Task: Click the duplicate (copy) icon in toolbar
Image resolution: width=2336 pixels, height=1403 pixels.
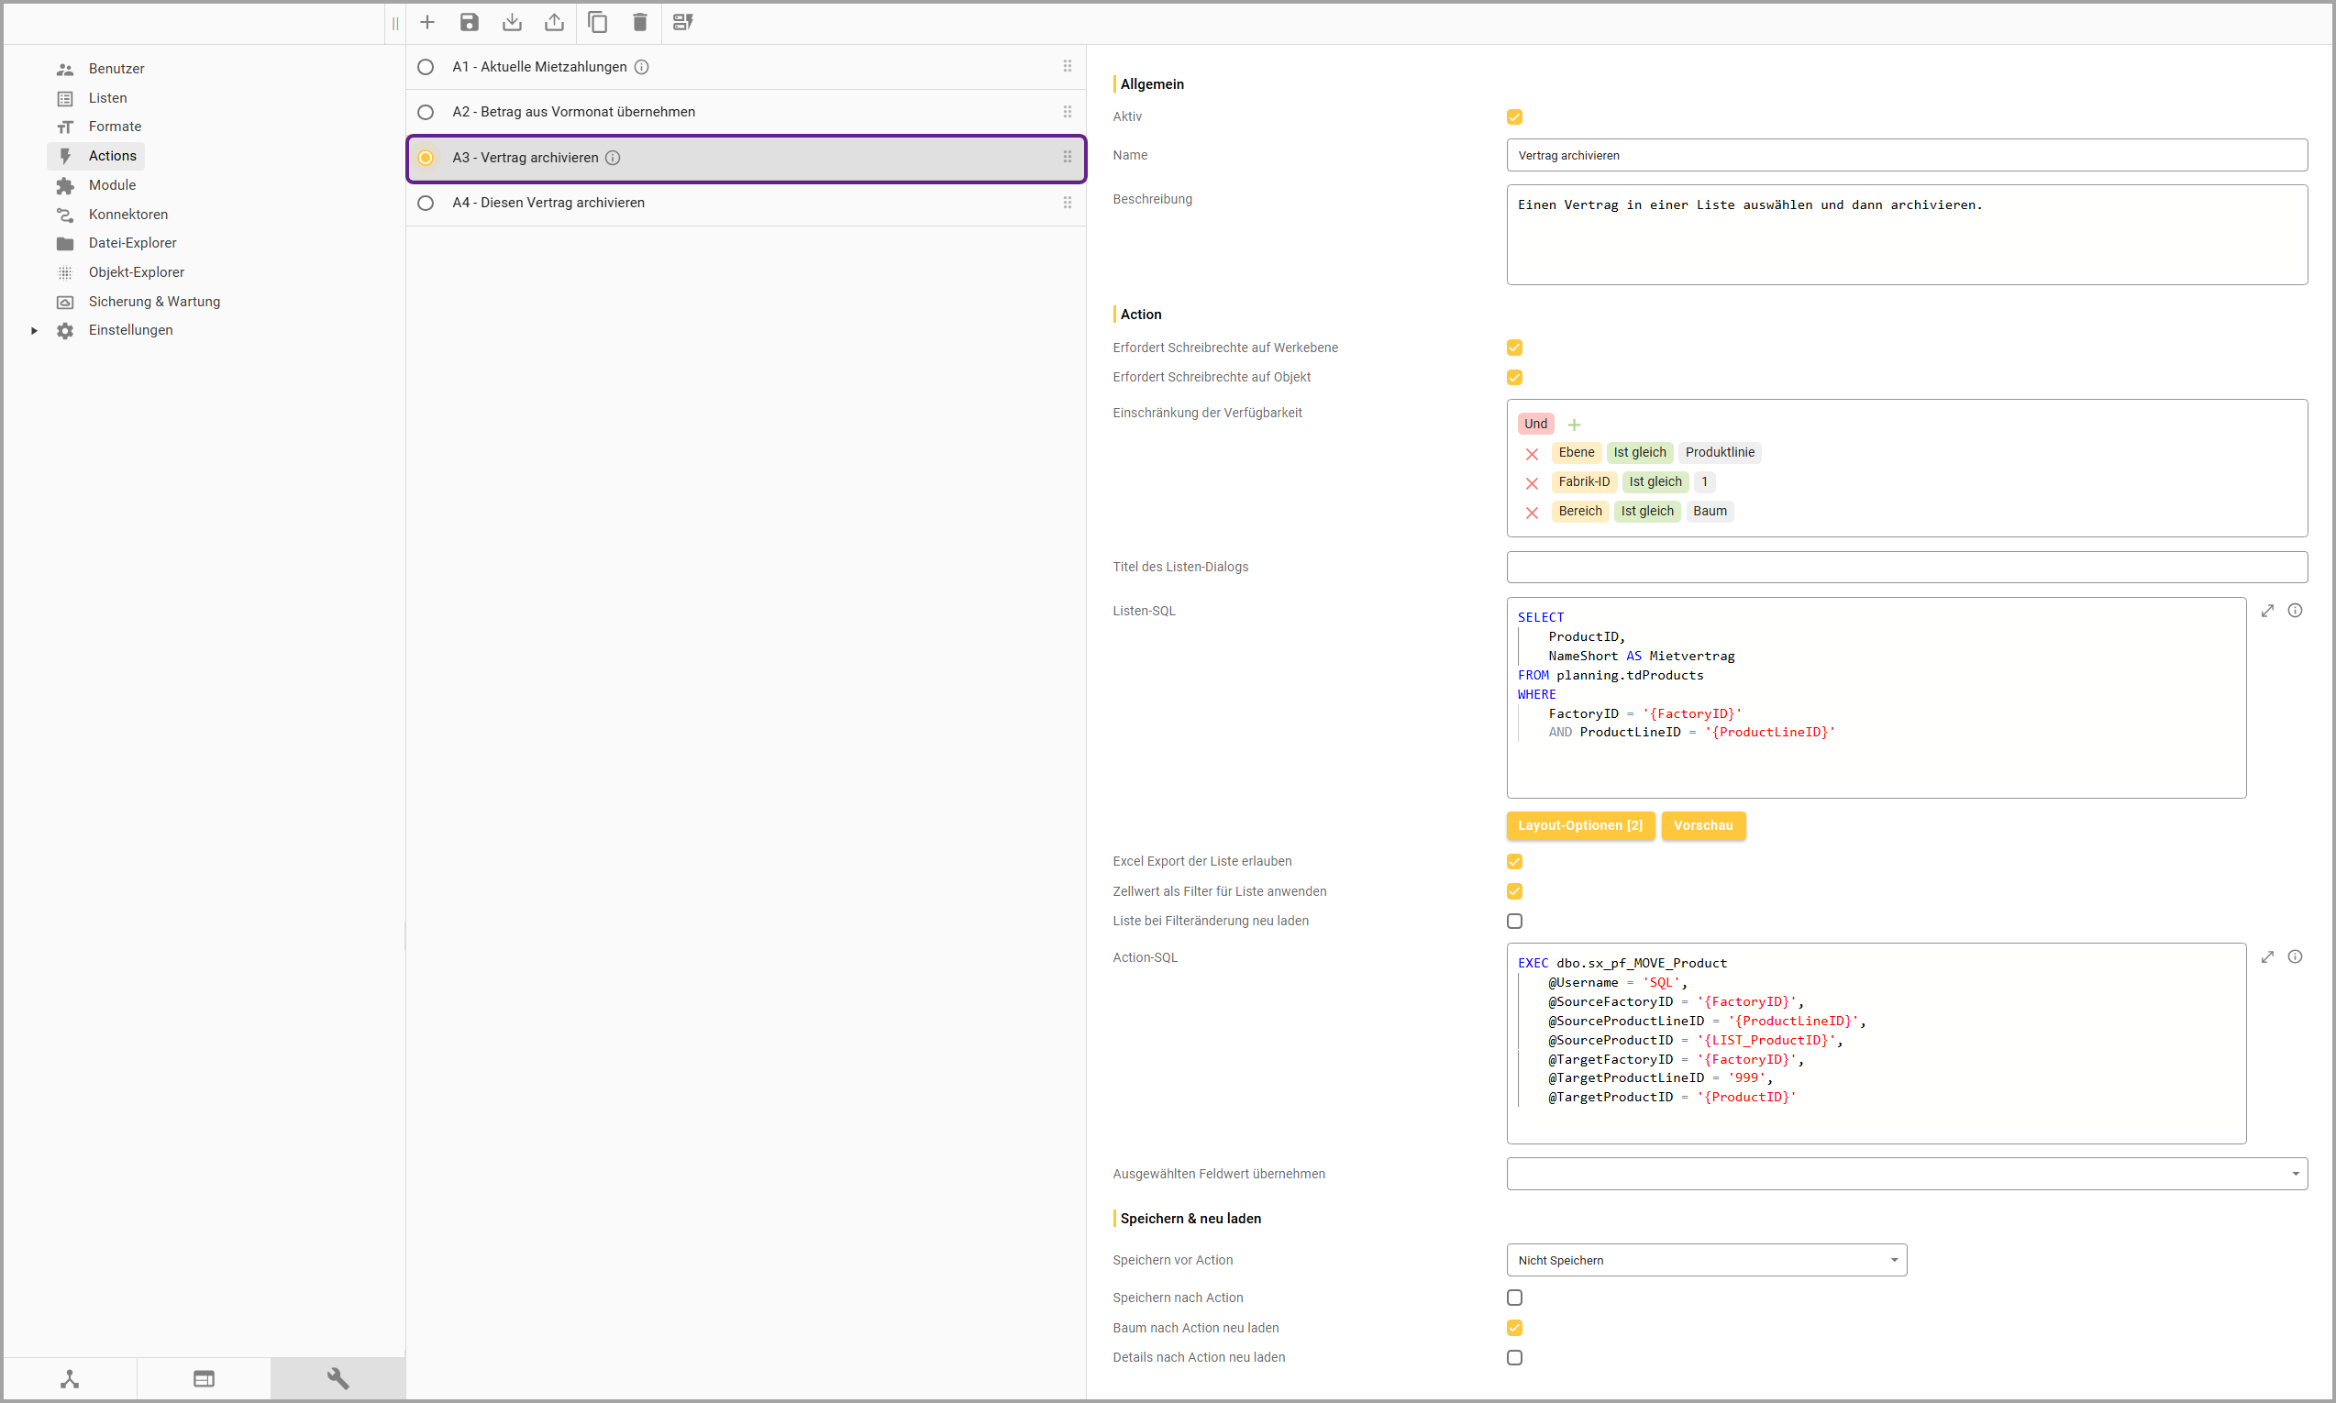Action: (597, 22)
